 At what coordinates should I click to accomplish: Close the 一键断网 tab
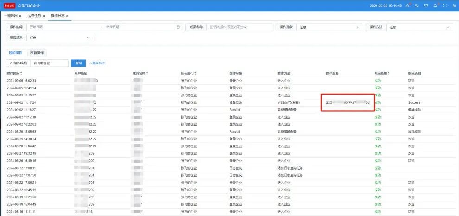point(20,16)
